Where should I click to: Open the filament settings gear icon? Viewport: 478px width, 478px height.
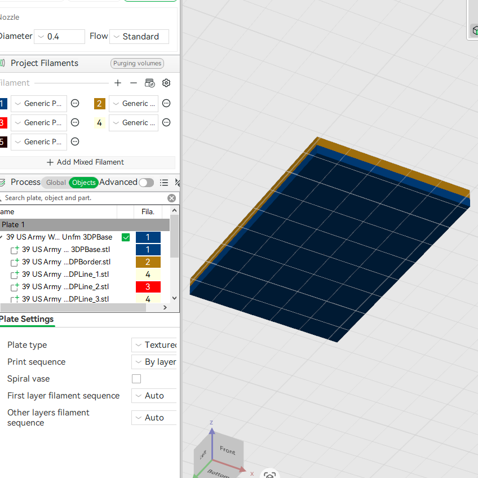166,83
